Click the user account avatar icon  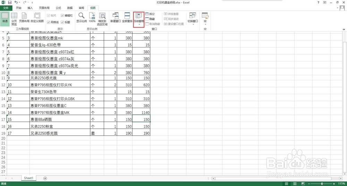coord(342,8)
